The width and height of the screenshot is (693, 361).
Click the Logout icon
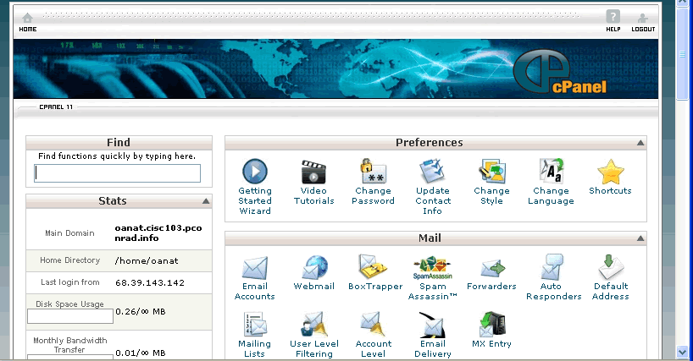pyautogui.click(x=643, y=18)
